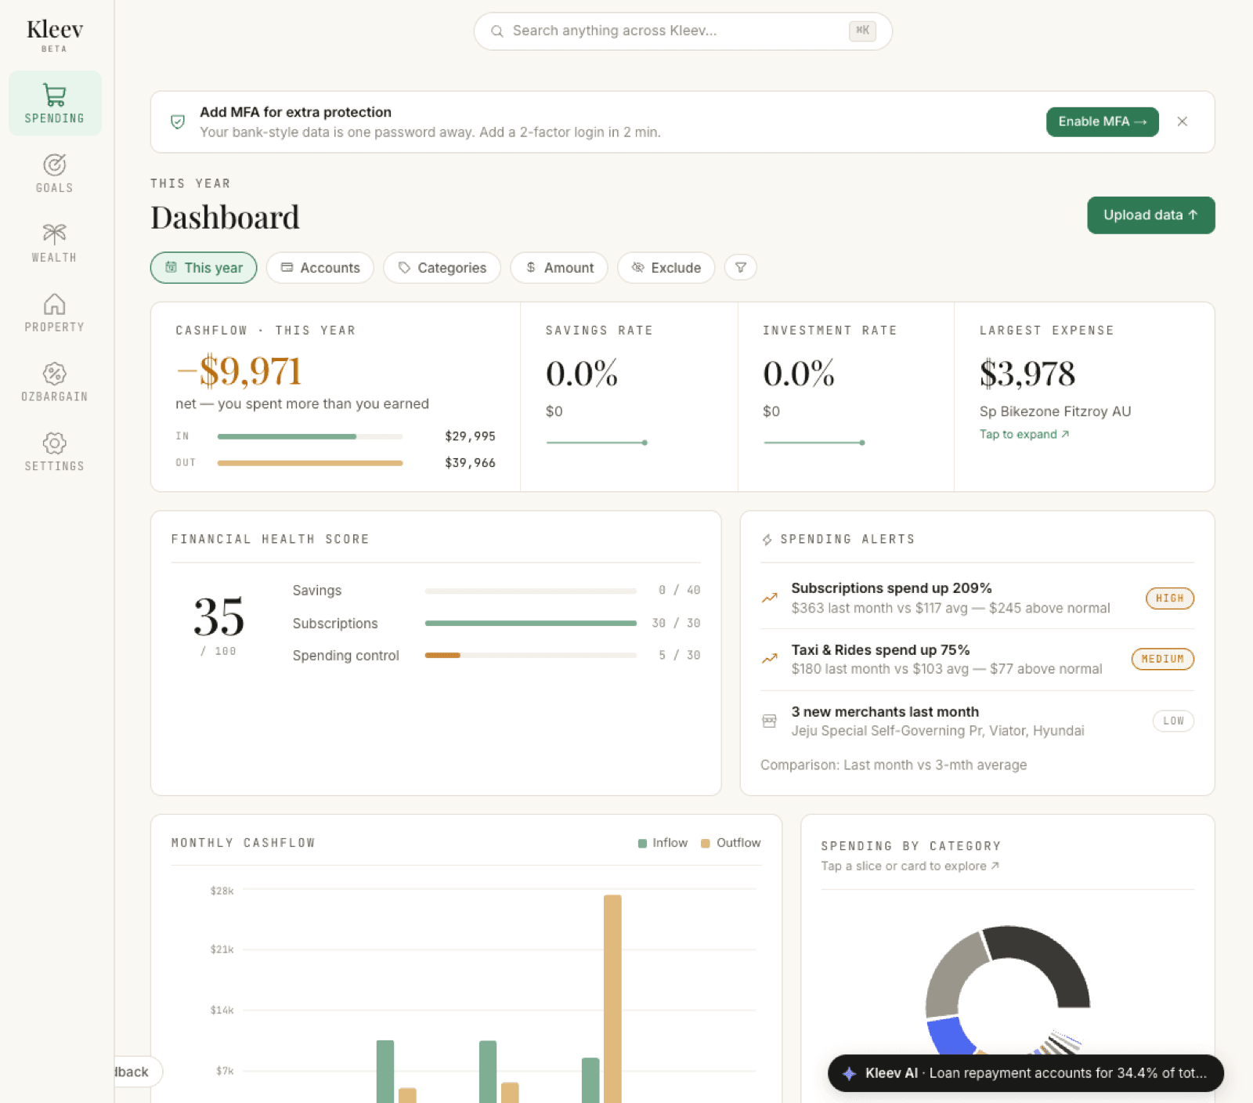Screen dimensions: 1253x1103
Task: Open Subscriptions spend up 209% alert
Action: pos(977,598)
